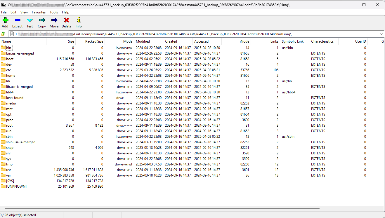Click the 115 716 568 size value

pos(65,59)
